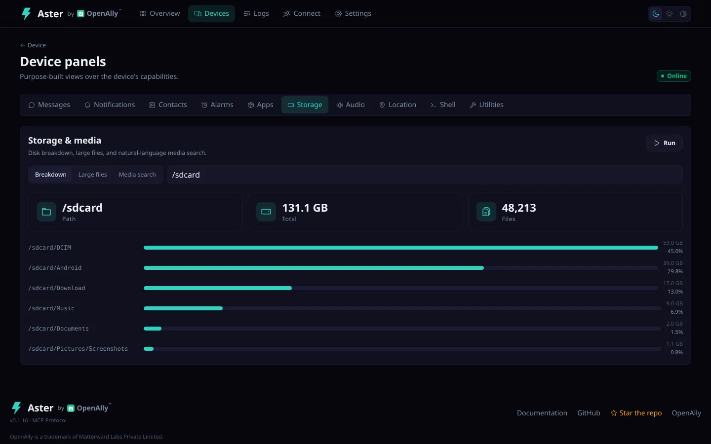Screen dimensions: 711x444
Task: Open the Overview page
Action: (x=160, y=13)
